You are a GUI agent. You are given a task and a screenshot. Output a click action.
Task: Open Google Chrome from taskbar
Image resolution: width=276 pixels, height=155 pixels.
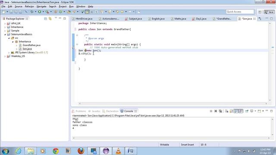point(56,151)
